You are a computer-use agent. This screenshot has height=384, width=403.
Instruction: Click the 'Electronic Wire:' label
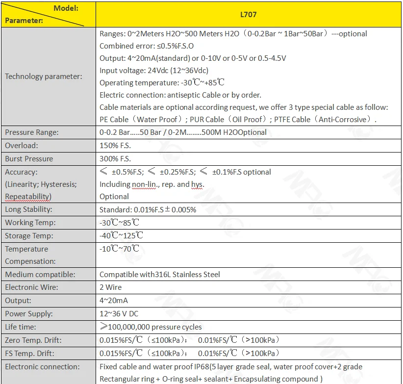31,287
